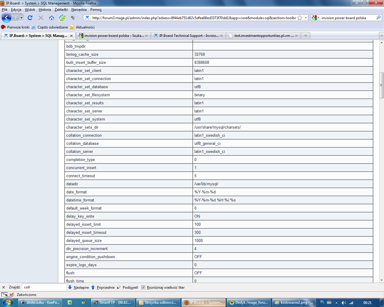The height and width of the screenshot is (307, 384).
Task: Close the find bar with X icon
Action: coord(4,287)
